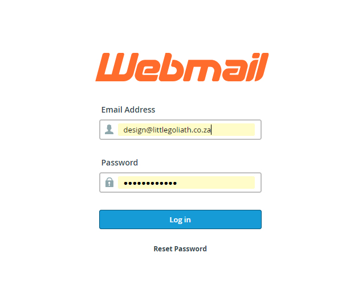Click the user silhouette icon
This screenshot has width=354, height=286.
click(x=109, y=130)
